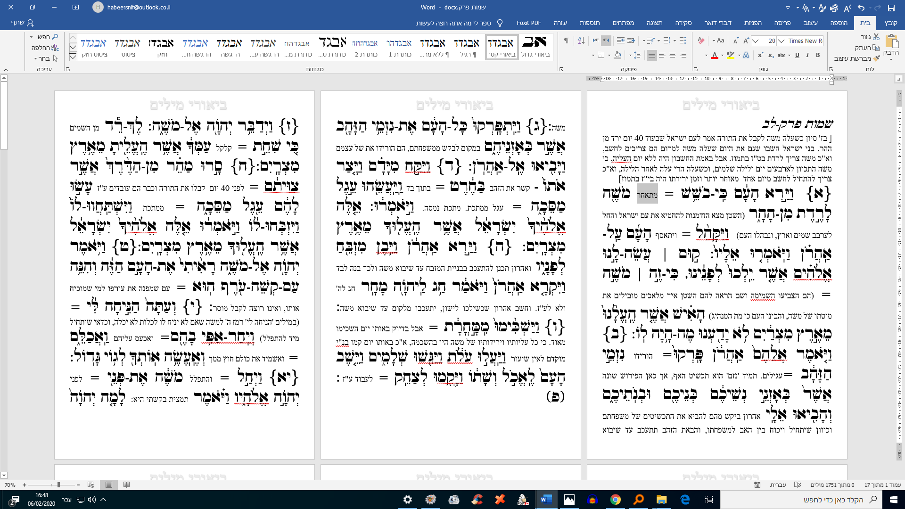The image size is (905, 509).
Task: Toggle bold formatting
Action: click(818, 56)
